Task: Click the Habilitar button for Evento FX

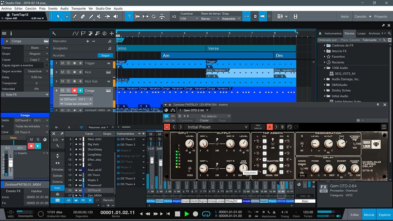Action: (37, 191)
